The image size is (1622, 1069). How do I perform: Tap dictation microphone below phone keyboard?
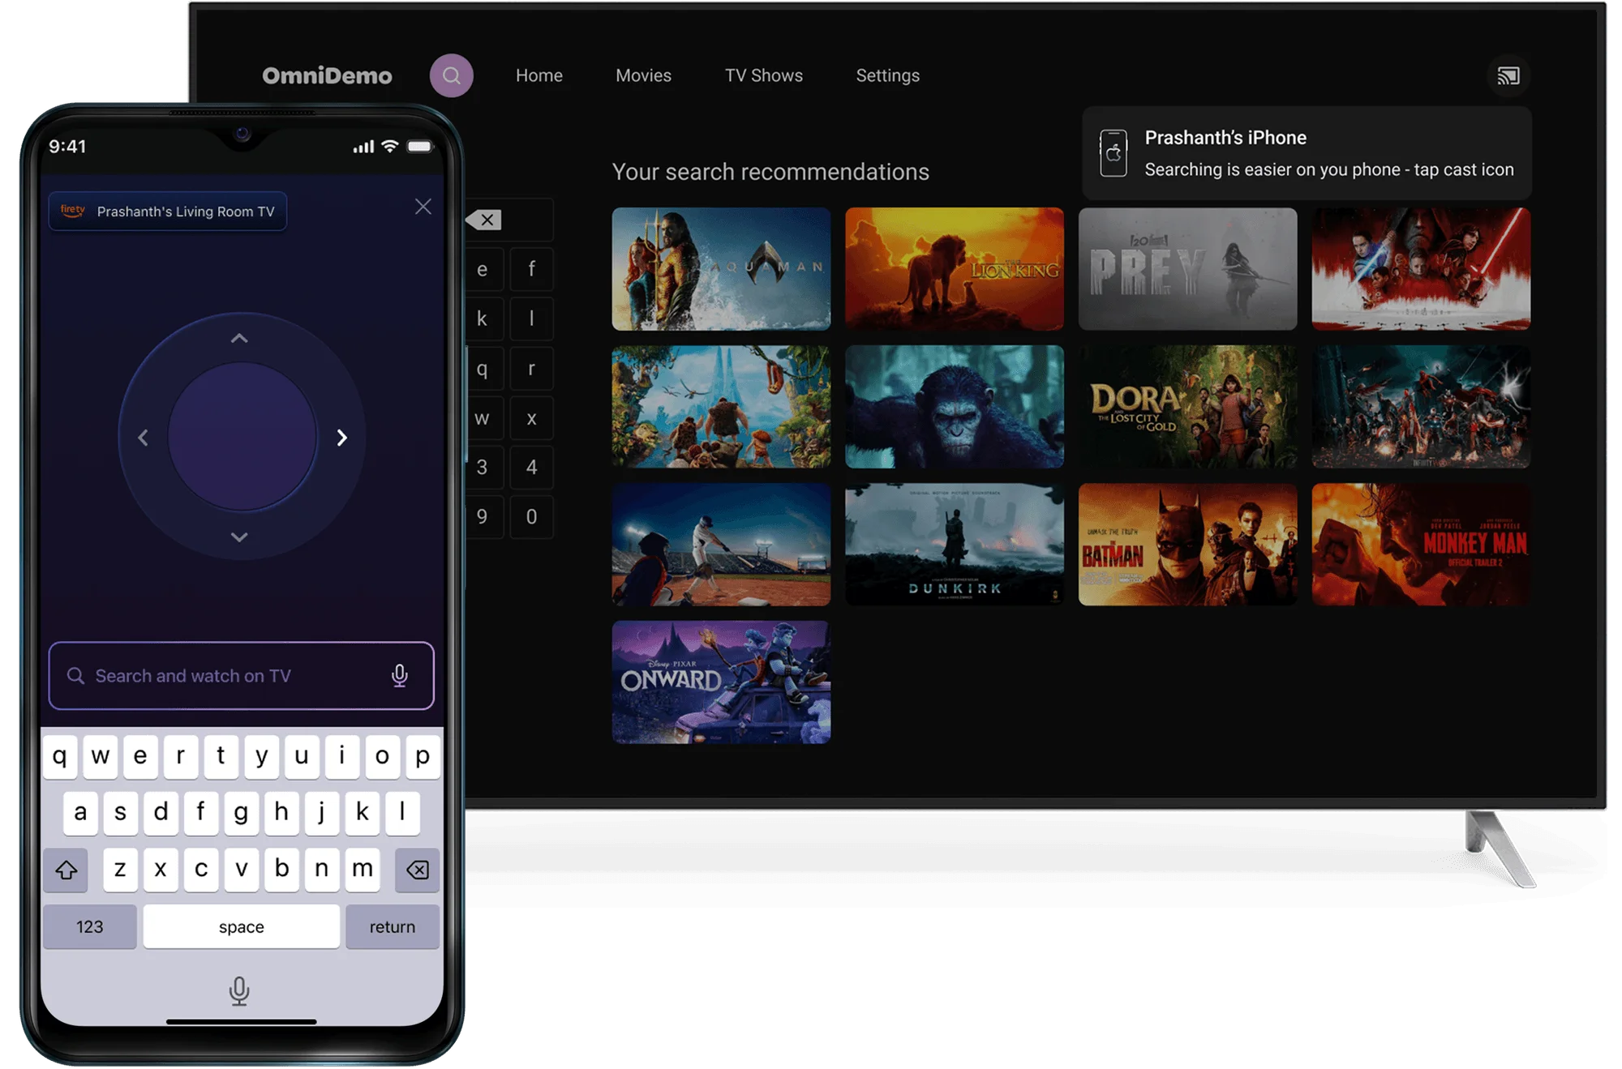tap(238, 990)
